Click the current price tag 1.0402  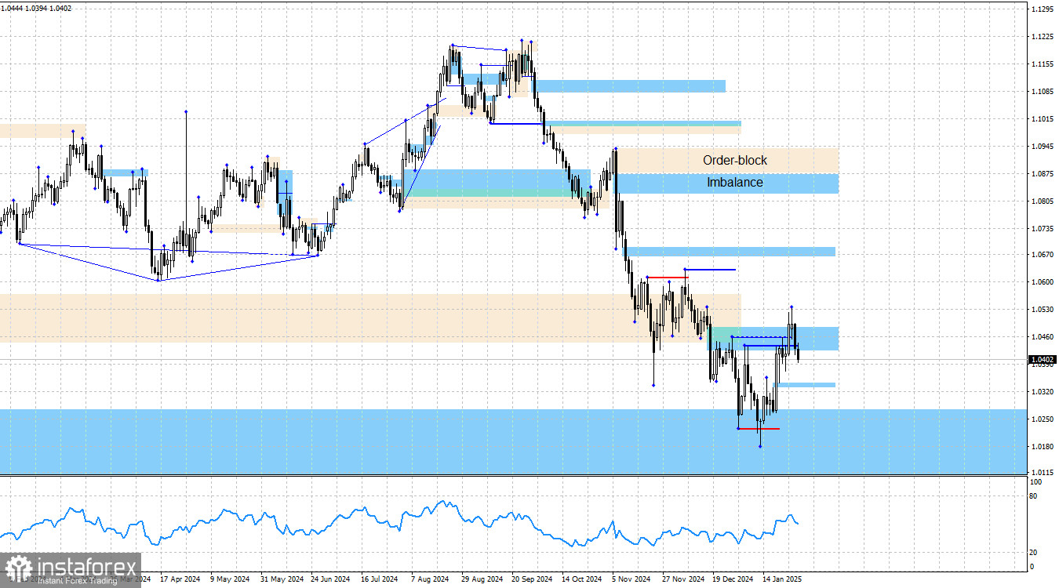tap(1043, 360)
